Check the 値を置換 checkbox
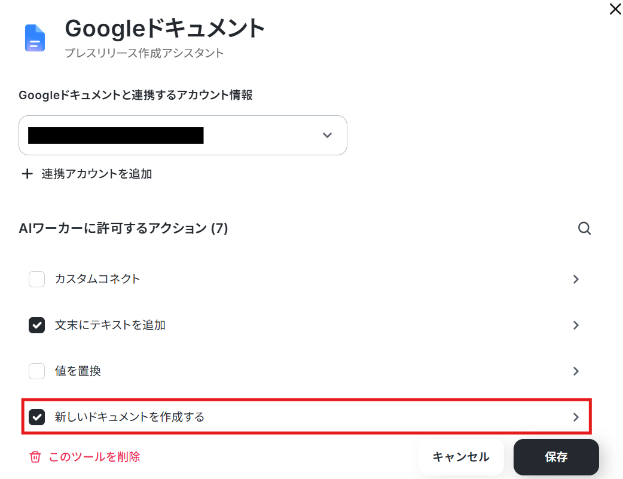The image size is (623, 479). [x=36, y=371]
